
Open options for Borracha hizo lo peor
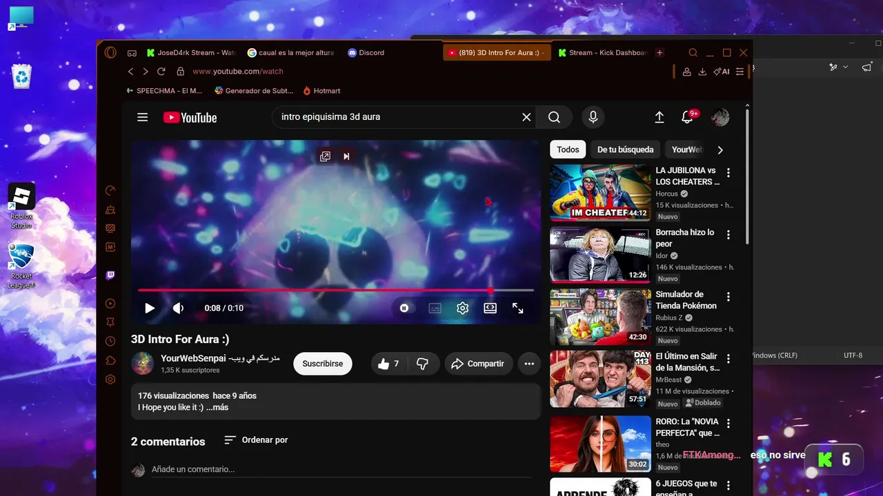pyautogui.click(x=728, y=235)
